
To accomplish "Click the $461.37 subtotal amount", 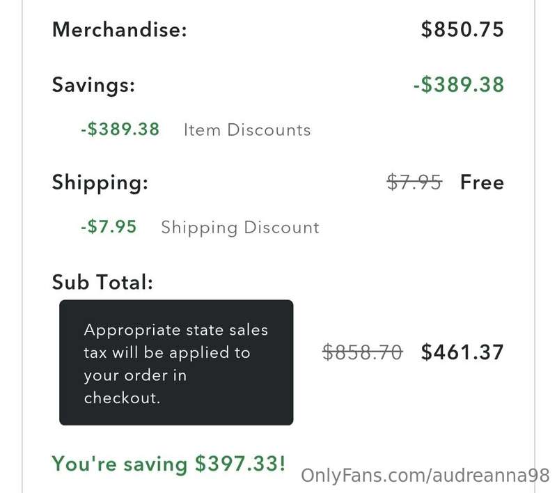I will click(462, 352).
